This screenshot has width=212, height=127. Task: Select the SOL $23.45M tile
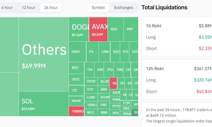point(43,104)
